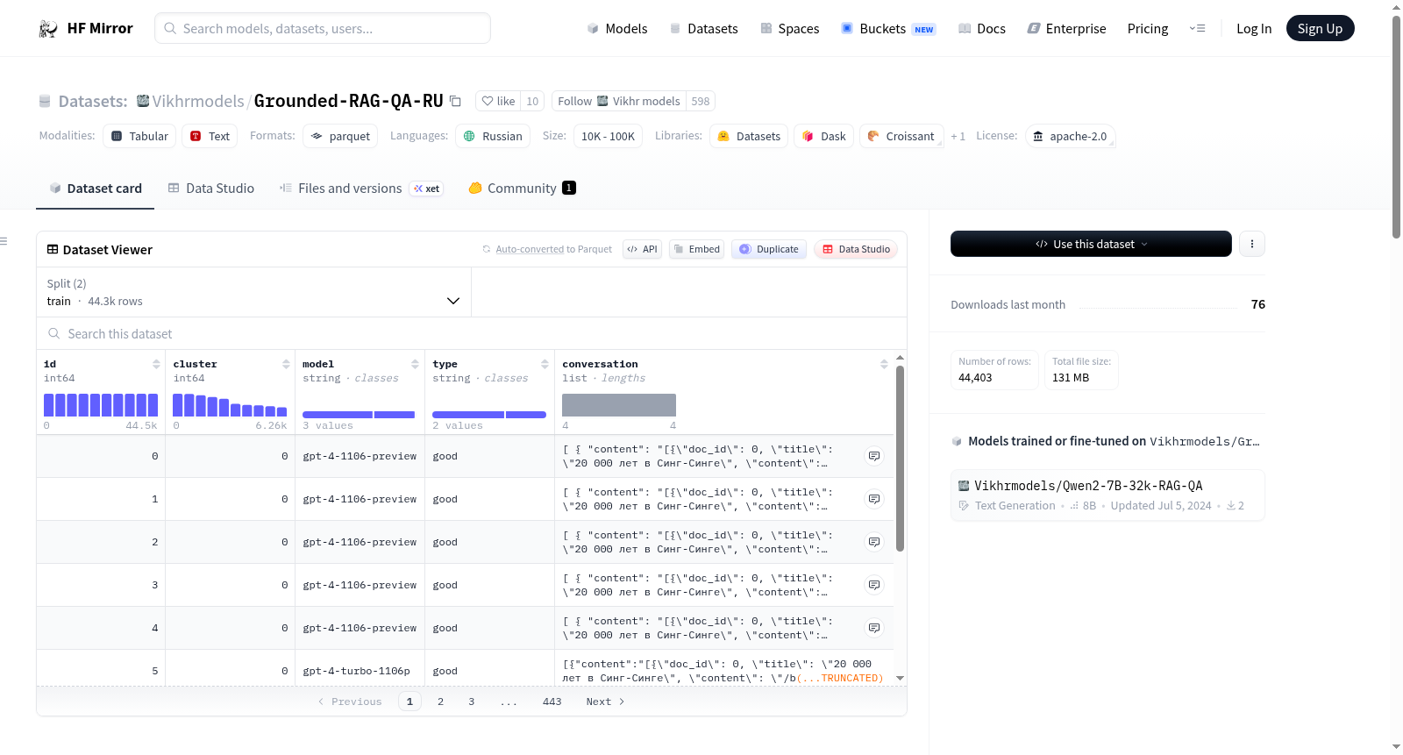This screenshot has height=755, width=1403.
Task: Go to Models in the top navigation
Action: [x=617, y=29]
